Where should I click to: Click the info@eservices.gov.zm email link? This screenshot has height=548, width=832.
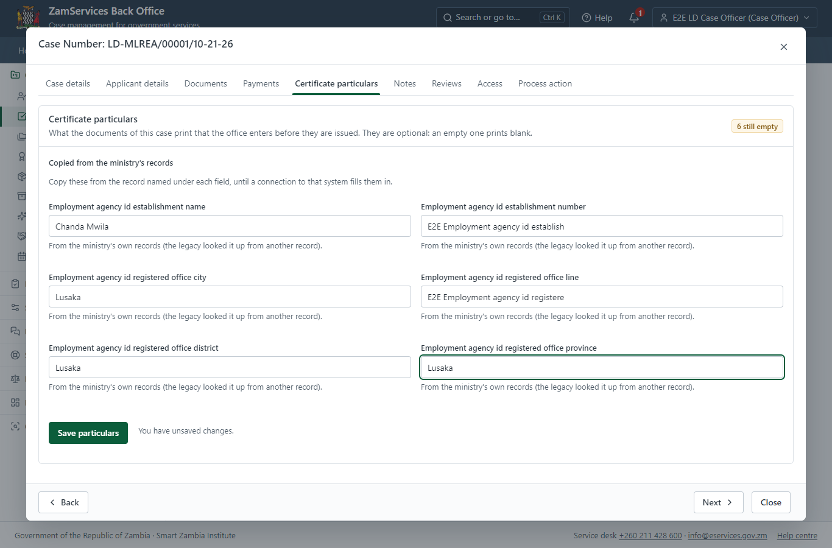(x=727, y=536)
